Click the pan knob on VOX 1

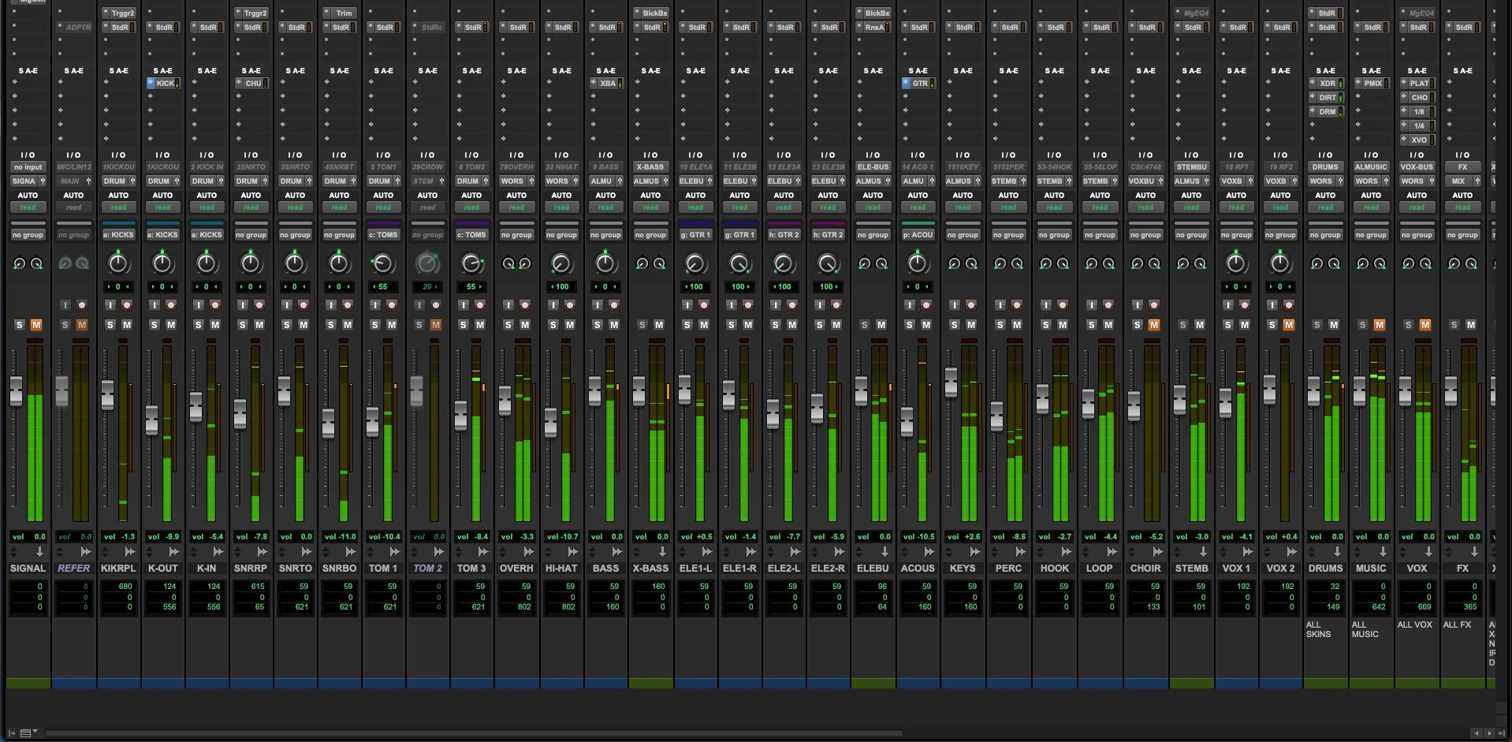(x=1235, y=263)
